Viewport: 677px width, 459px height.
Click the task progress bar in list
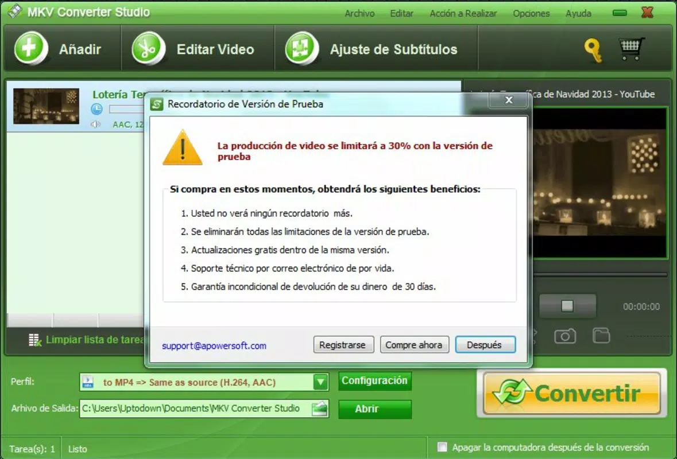coord(126,109)
